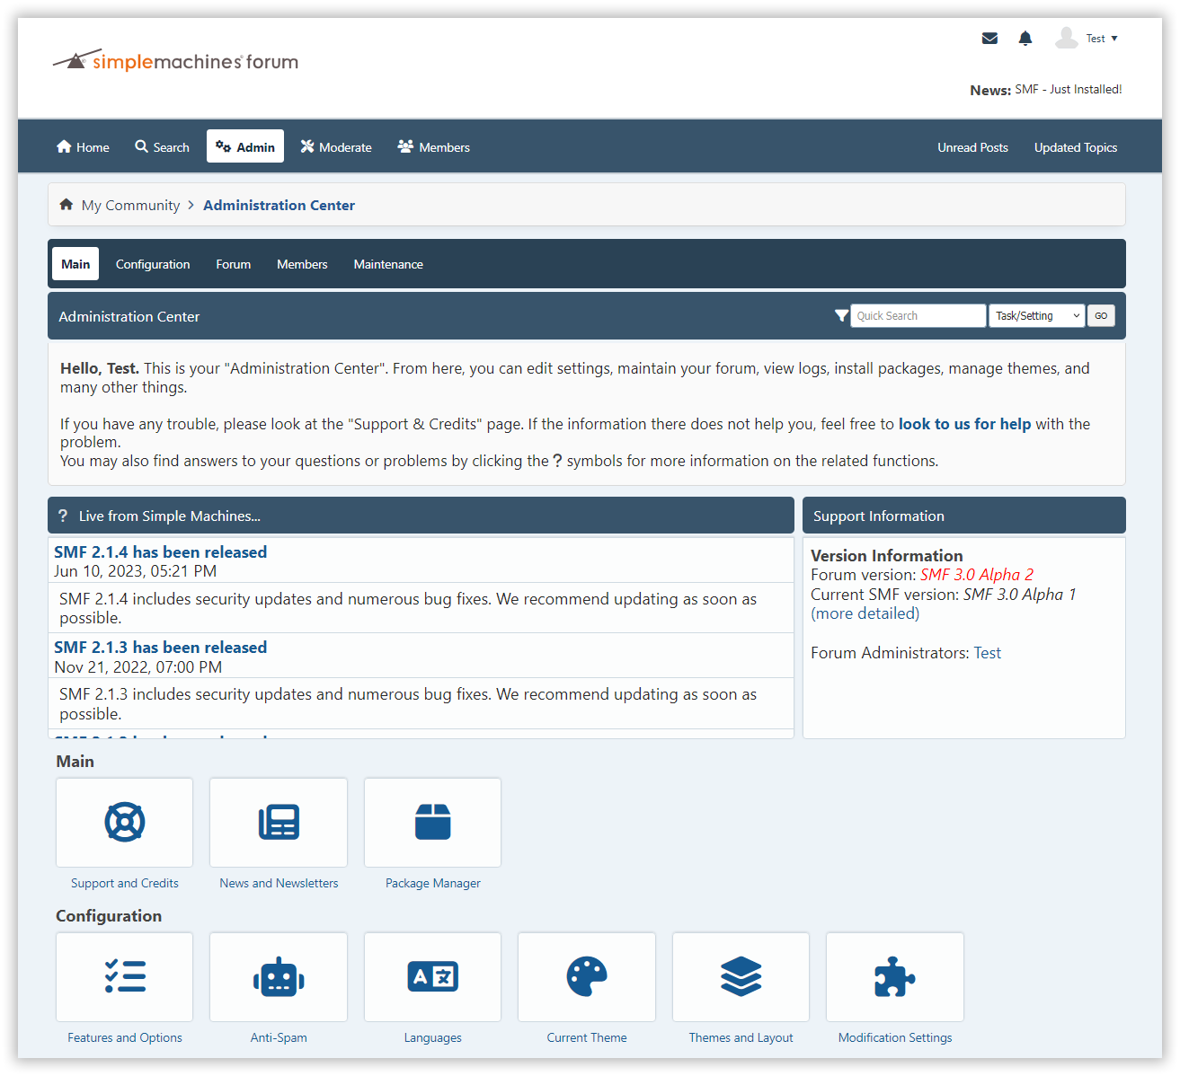The height and width of the screenshot is (1076, 1180).
Task: Open the Current Theme palette icon
Action: tap(587, 976)
